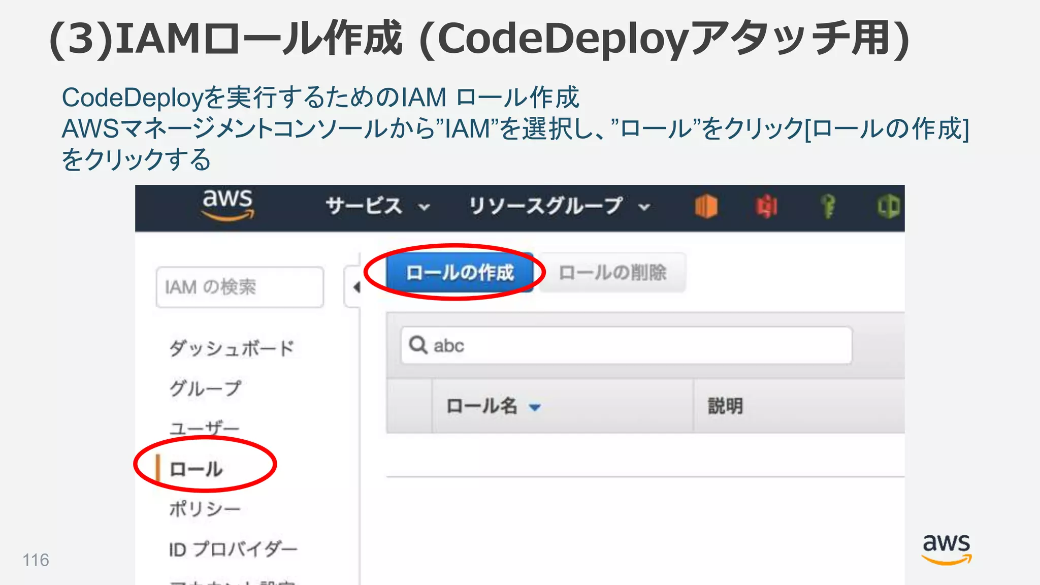Open ダッシュボード in the sidebar

coord(232,348)
